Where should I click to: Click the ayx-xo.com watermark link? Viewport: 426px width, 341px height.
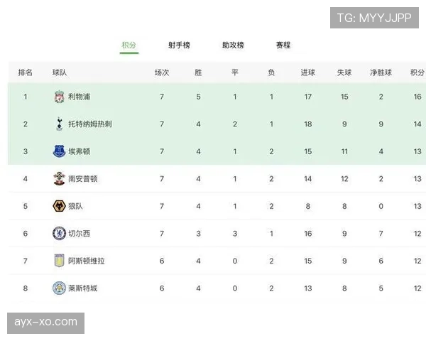[x=45, y=322]
